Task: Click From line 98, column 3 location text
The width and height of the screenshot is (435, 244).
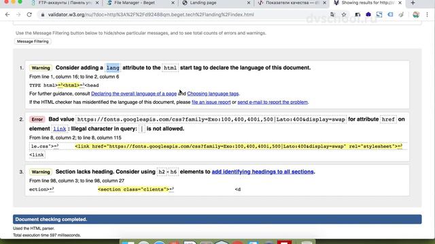Action: (77, 181)
